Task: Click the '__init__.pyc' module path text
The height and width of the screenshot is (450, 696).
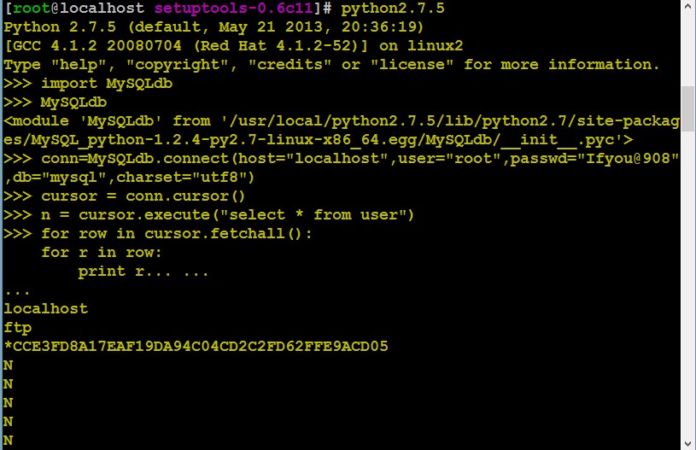Action: (x=560, y=140)
